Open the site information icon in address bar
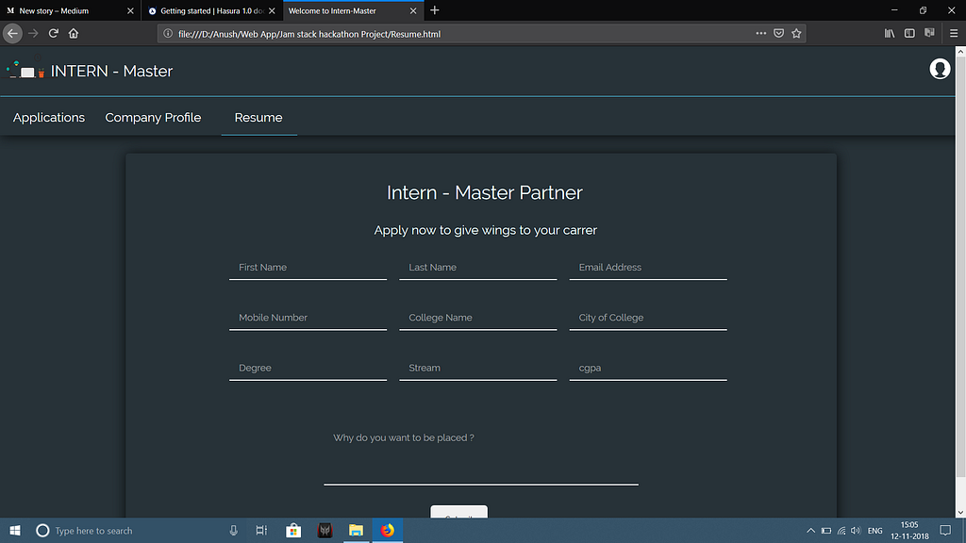Screen dimensions: 966x543 pos(168,34)
